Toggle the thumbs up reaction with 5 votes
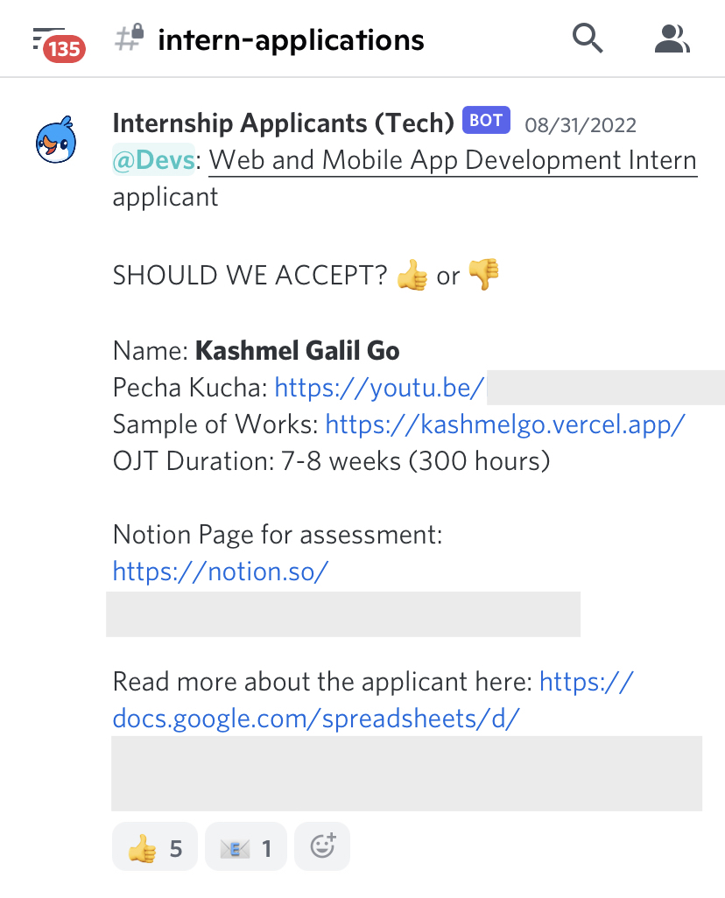This screenshot has width=725, height=898. (154, 845)
